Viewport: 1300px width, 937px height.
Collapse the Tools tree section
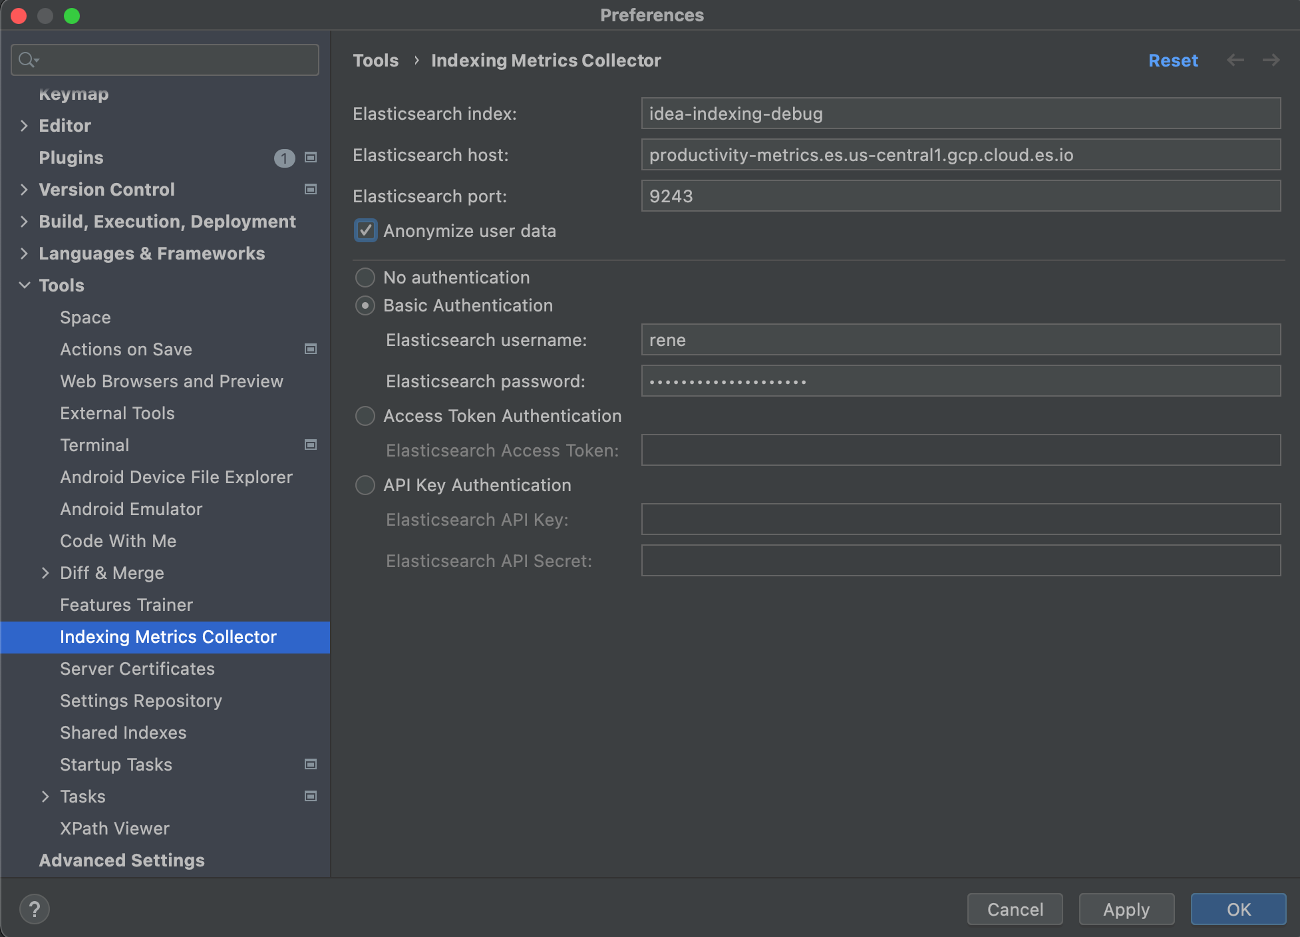[x=24, y=285]
